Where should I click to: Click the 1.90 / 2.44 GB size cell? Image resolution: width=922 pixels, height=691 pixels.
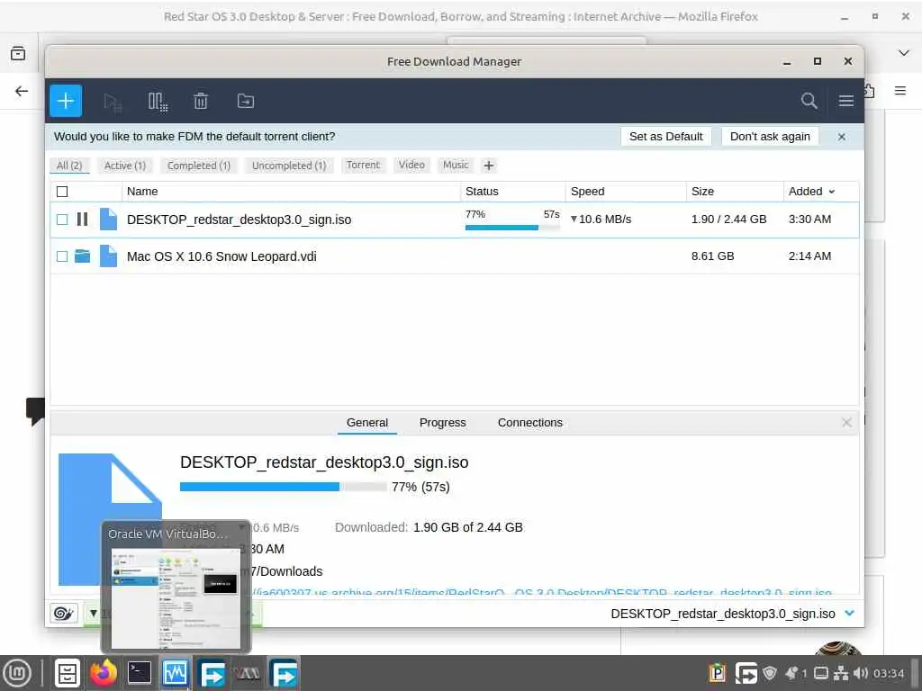(729, 220)
